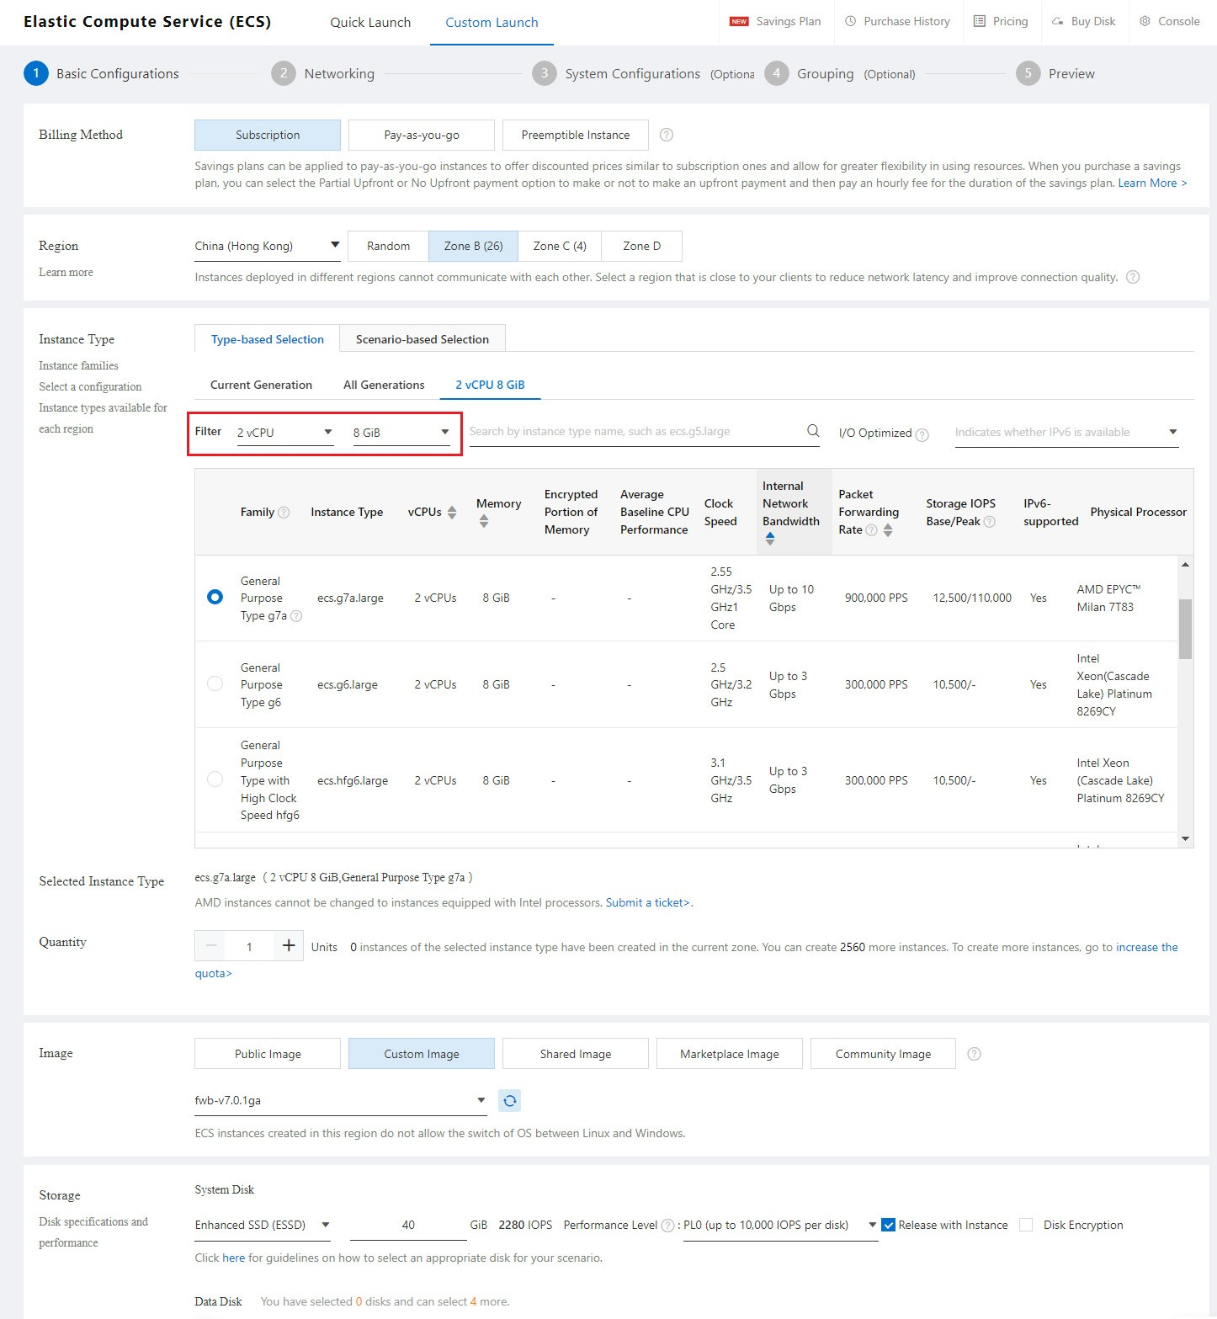Increase quantity with the plus stepper
1217x1319 pixels.
288,945
